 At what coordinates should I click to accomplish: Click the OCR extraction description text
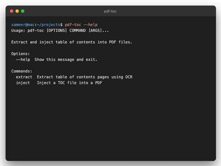[x=85, y=77]
